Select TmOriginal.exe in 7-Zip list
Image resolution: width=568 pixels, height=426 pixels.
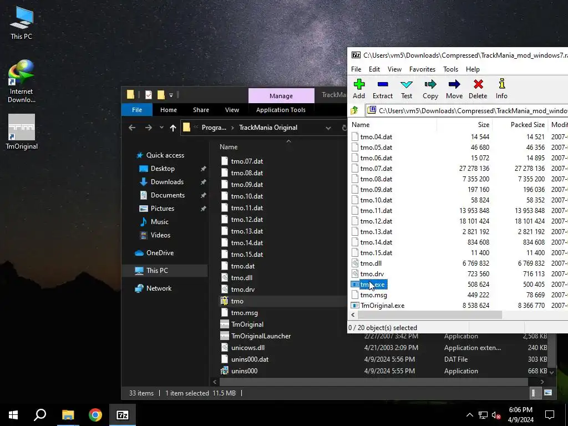point(382,306)
